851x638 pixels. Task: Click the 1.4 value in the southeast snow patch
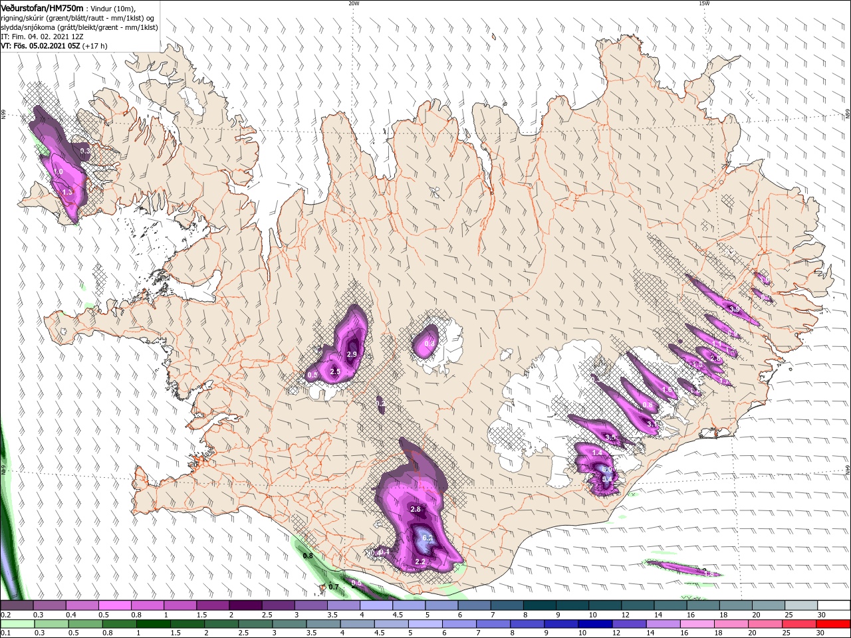click(596, 453)
